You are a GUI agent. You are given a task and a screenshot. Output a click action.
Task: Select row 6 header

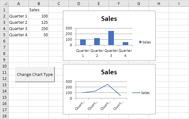[4, 41]
